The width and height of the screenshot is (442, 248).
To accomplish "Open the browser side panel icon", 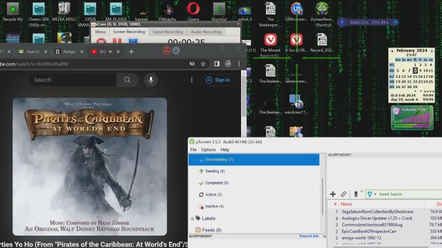I will coord(217,64).
